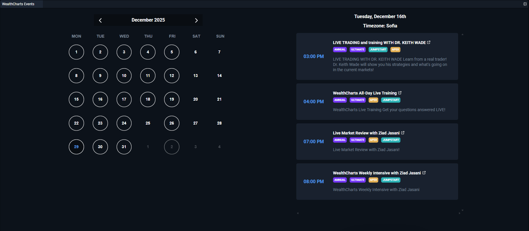The height and width of the screenshot is (231, 529).
Task: Click ANNUAL tag on the 08:00 PM event
Action: (x=340, y=180)
